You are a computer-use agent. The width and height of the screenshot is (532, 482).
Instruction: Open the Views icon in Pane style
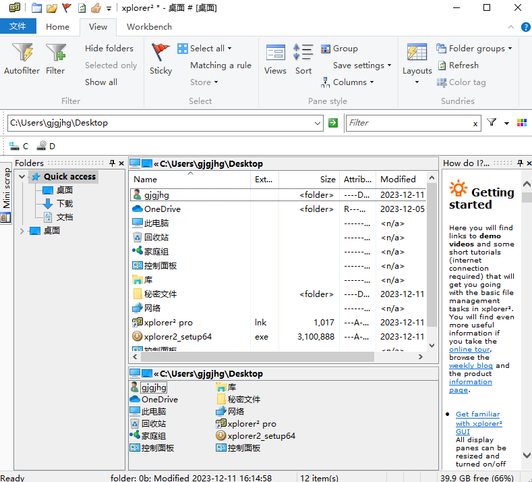pos(275,54)
